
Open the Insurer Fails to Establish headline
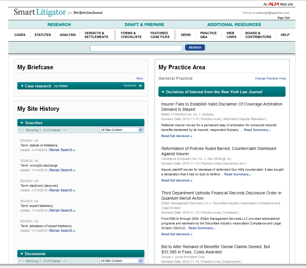[x=222, y=107]
